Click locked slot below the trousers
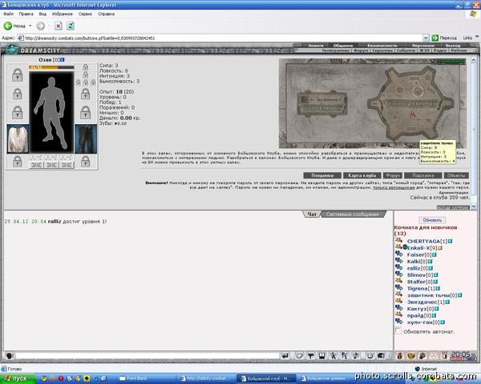Viewport: 481px width, 384px height. pos(86,162)
